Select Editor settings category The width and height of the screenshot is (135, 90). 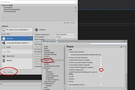[46, 48]
